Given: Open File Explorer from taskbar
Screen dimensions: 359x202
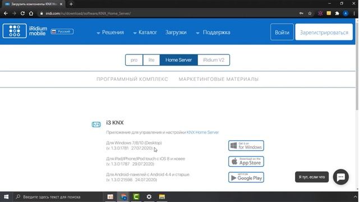Looking at the screenshot, I should click(x=162, y=197).
